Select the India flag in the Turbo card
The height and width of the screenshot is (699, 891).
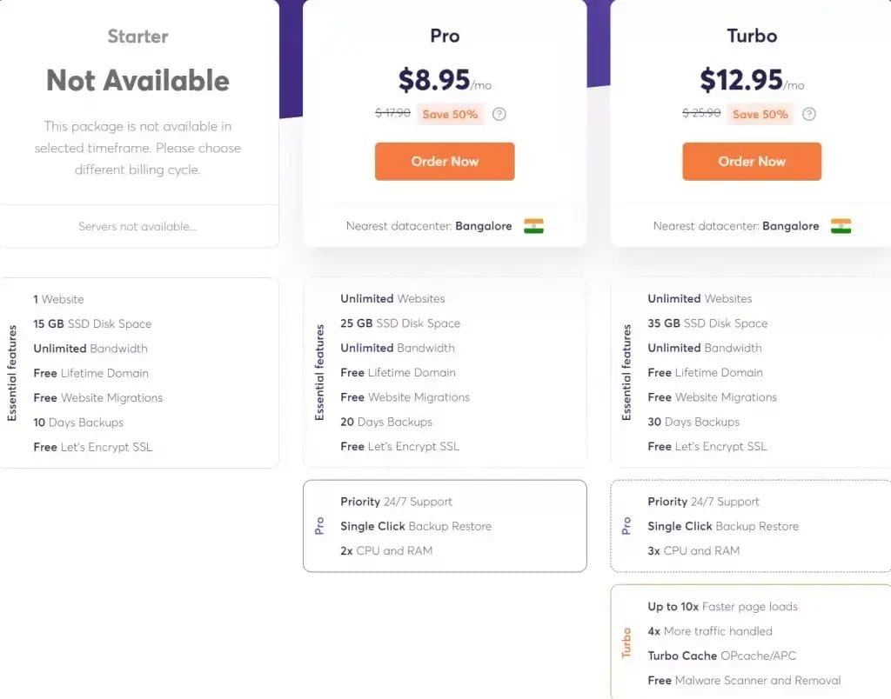click(x=842, y=225)
